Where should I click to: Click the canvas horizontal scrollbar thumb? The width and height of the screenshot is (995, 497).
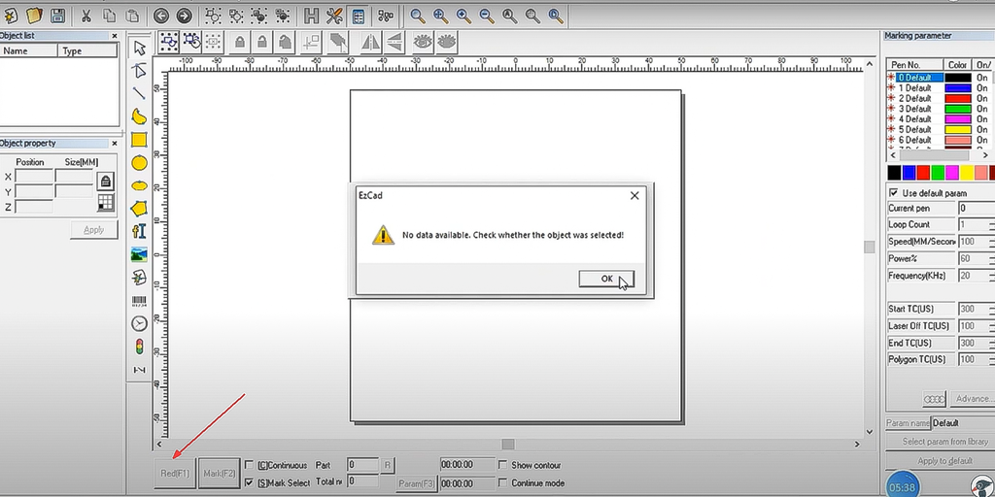(507, 445)
